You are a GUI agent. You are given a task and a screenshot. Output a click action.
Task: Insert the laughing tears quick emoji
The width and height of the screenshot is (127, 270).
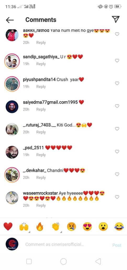(119, 226)
